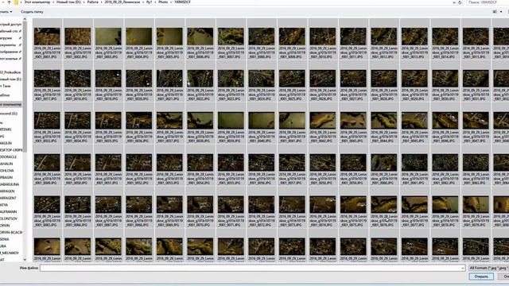Select thumbnail of file 0061.JPG
This screenshot has width=509, height=286.
tap(414, 162)
